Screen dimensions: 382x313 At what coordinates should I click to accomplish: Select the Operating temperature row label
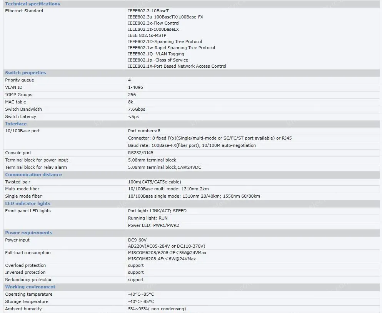(28, 294)
